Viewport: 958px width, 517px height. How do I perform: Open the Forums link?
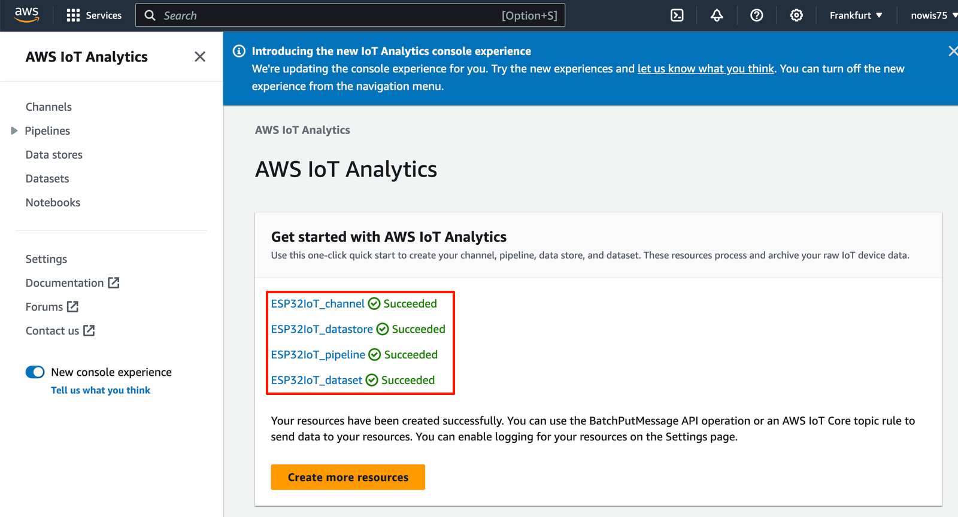(44, 306)
